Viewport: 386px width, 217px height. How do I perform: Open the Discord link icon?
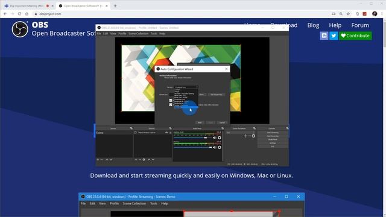pyautogui.click(x=324, y=36)
